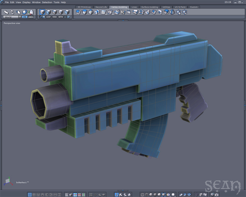Image resolution: width=246 pixels, height=197 pixels.
Task: Collapse the bottom bar arrow
Action: coord(123,191)
